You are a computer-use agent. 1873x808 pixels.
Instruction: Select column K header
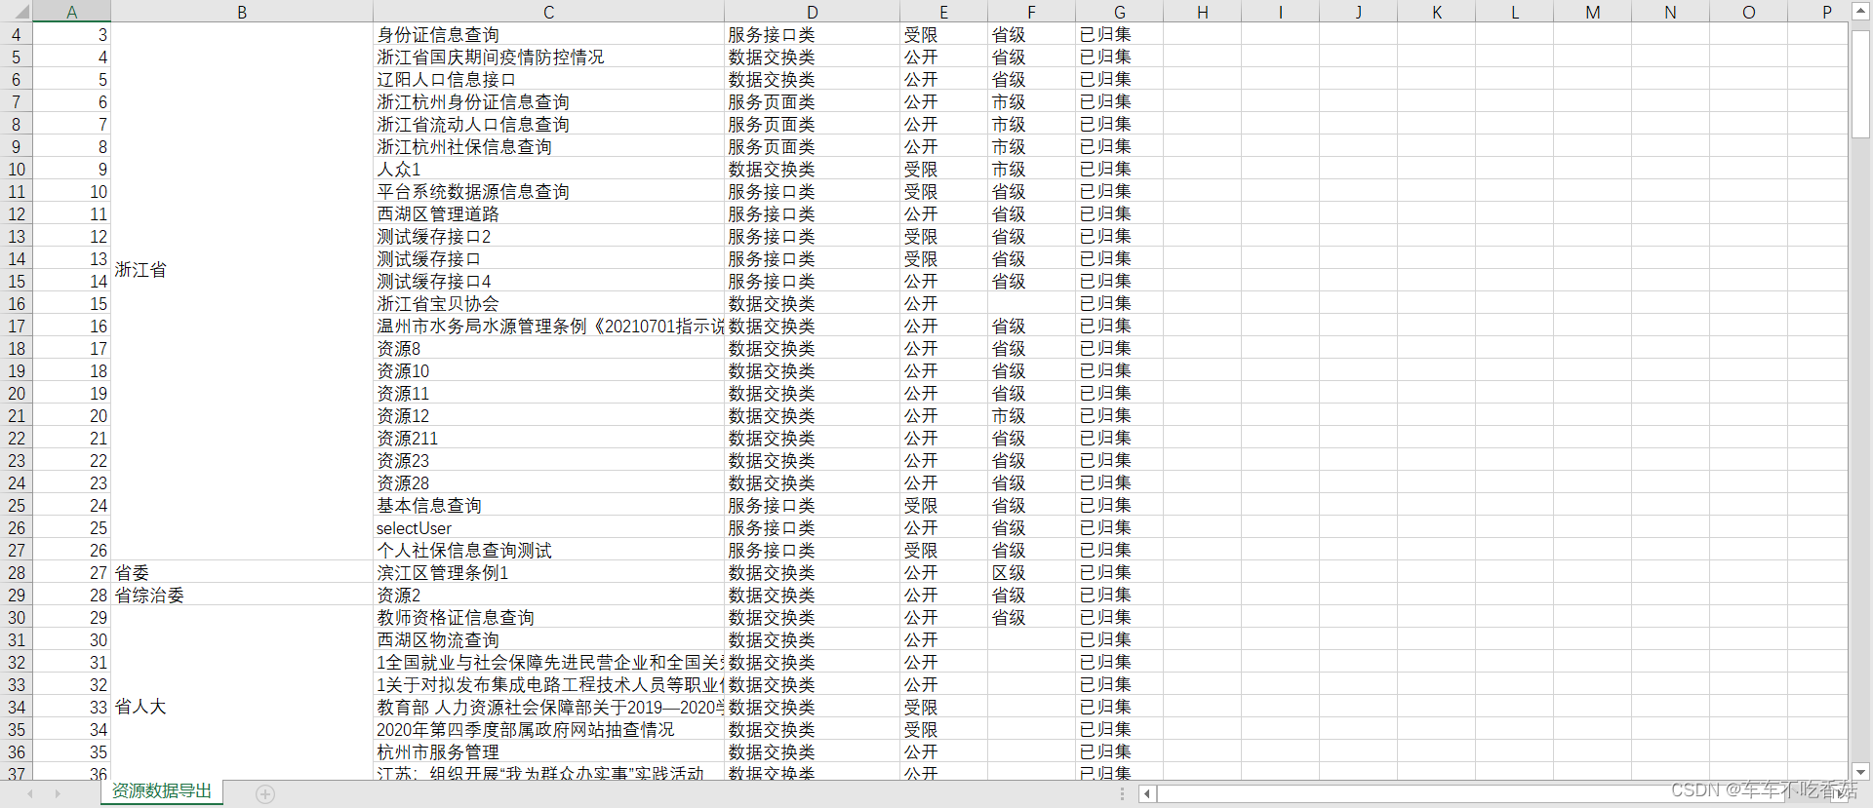click(x=1436, y=12)
